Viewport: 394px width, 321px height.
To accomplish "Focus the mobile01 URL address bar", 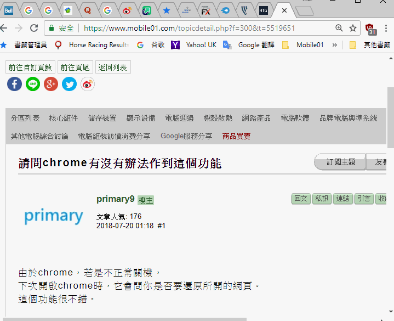I will tap(189, 28).
